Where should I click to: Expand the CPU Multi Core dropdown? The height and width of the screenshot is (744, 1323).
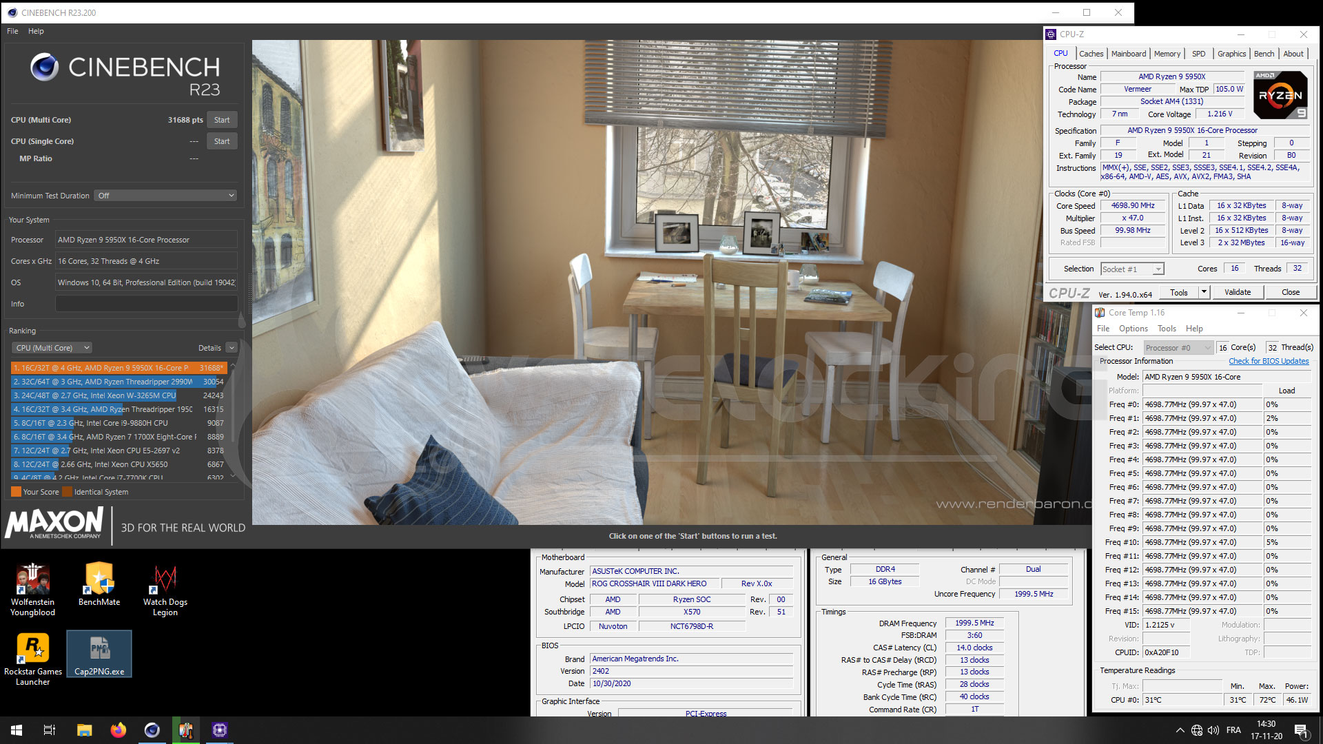pyautogui.click(x=50, y=348)
